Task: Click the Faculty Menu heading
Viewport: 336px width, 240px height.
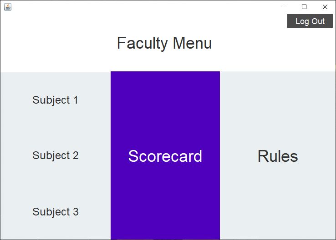Action: click(164, 43)
